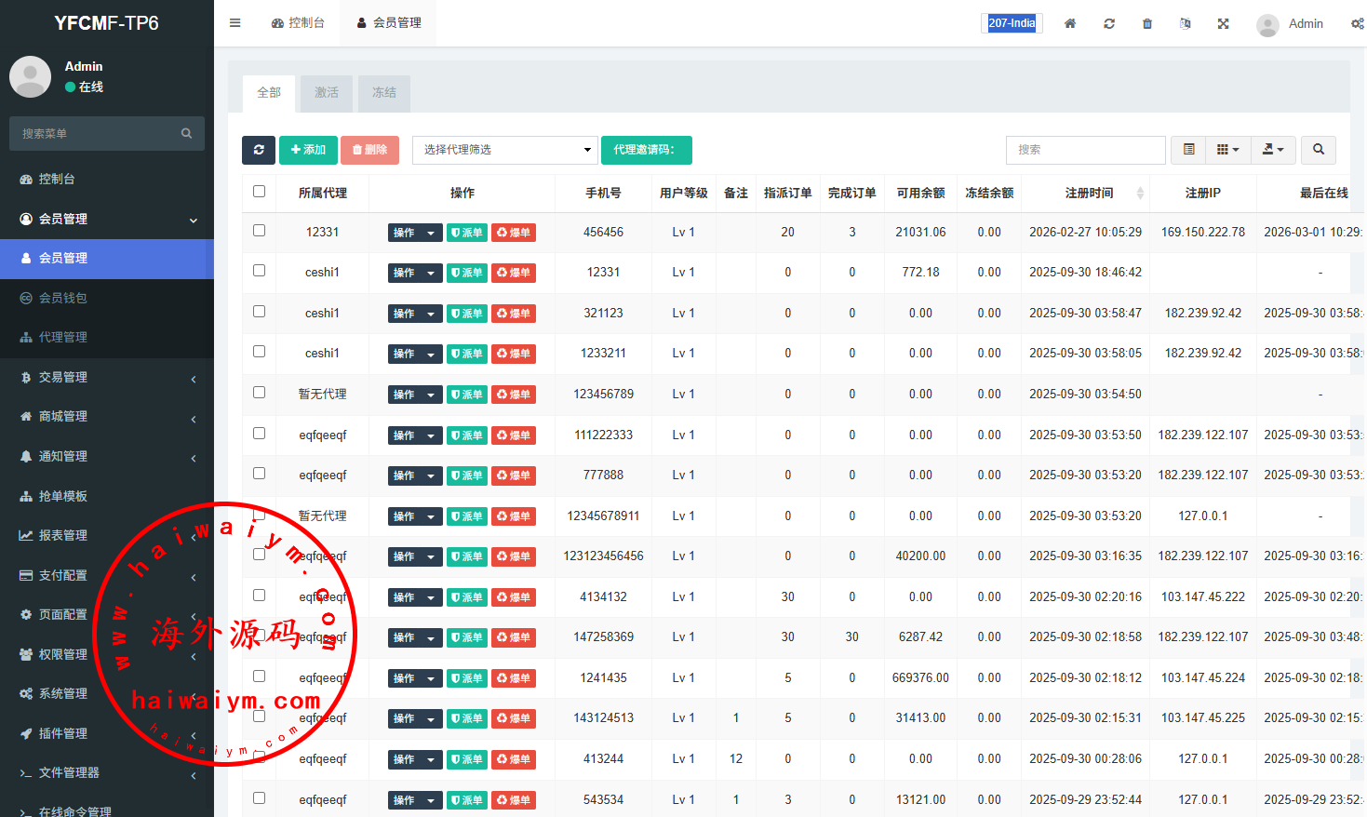1367x817 pixels.
Task: Tick the checkbox for phone 123456789 row
Action: pyautogui.click(x=259, y=393)
